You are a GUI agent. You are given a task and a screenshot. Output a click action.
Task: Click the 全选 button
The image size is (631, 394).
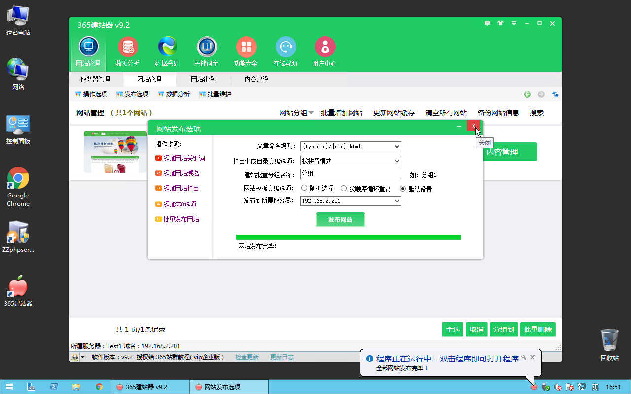click(x=453, y=329)
